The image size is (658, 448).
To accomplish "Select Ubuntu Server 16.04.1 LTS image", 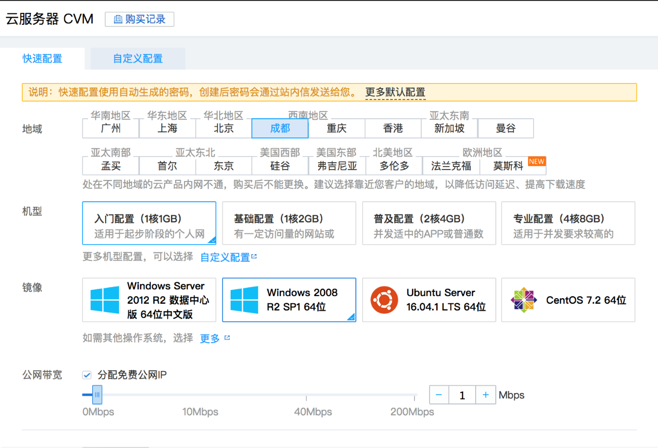I will pyautogui.click(x=429, y=300).
